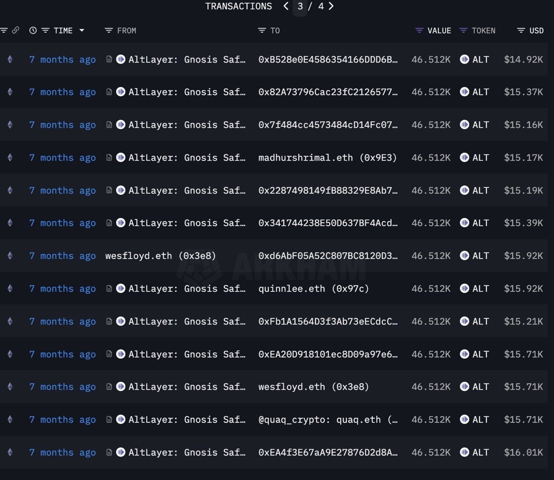
Task: Go to the previous transactions page
Action: pyautogui.click(x=286, y=7)
